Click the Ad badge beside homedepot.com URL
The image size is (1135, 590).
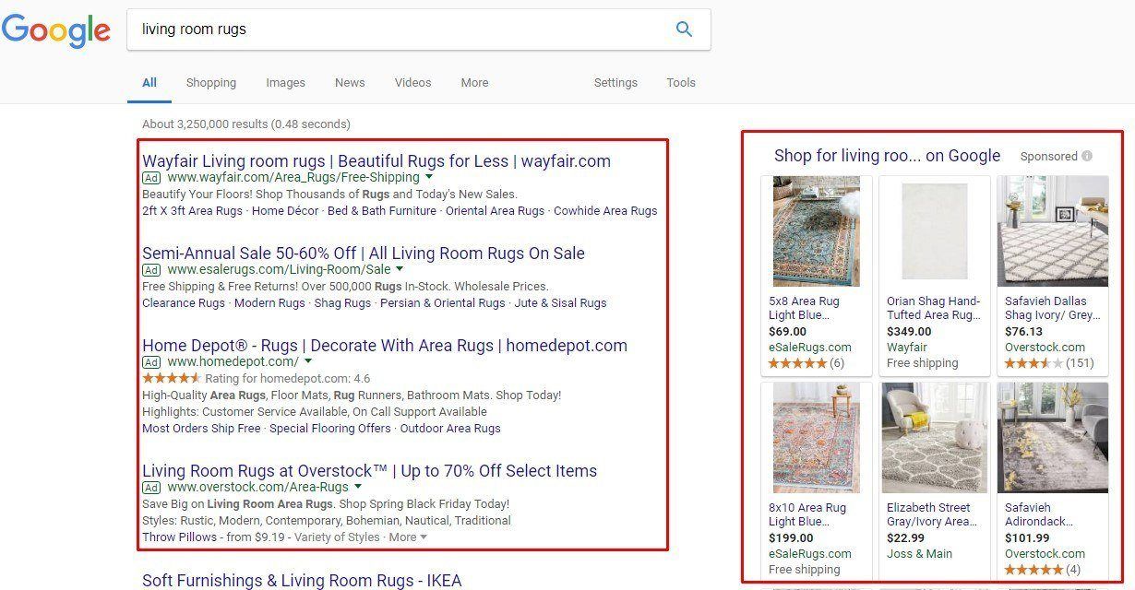[151, 361]
